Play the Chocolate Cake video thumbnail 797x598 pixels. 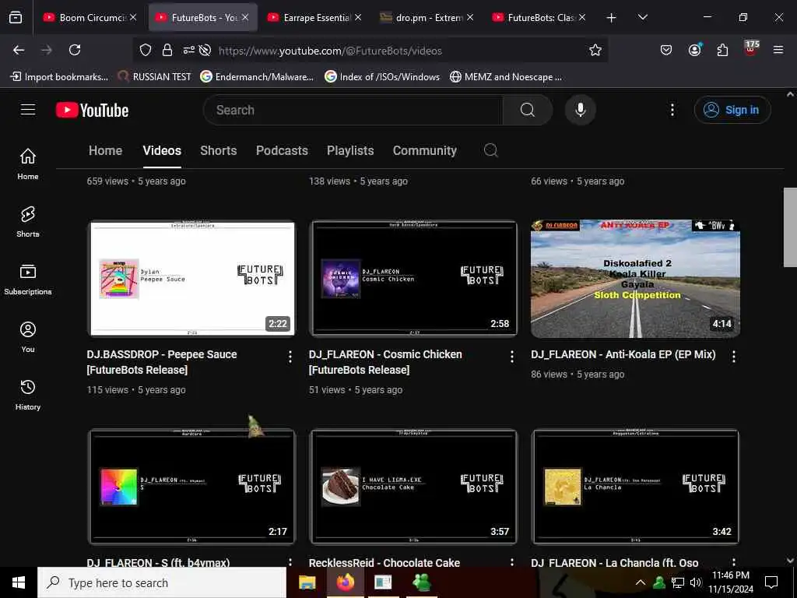coord(414,487)
